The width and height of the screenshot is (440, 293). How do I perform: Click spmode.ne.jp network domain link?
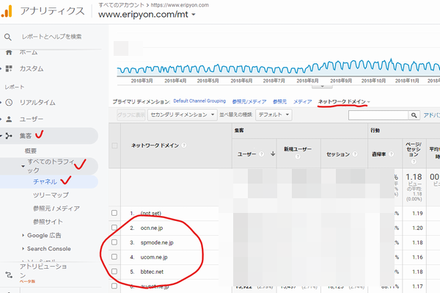point(157,242)
